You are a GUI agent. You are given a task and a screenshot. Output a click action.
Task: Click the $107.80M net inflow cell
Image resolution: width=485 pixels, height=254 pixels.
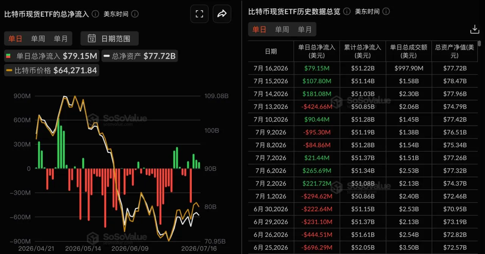[317, 81]
